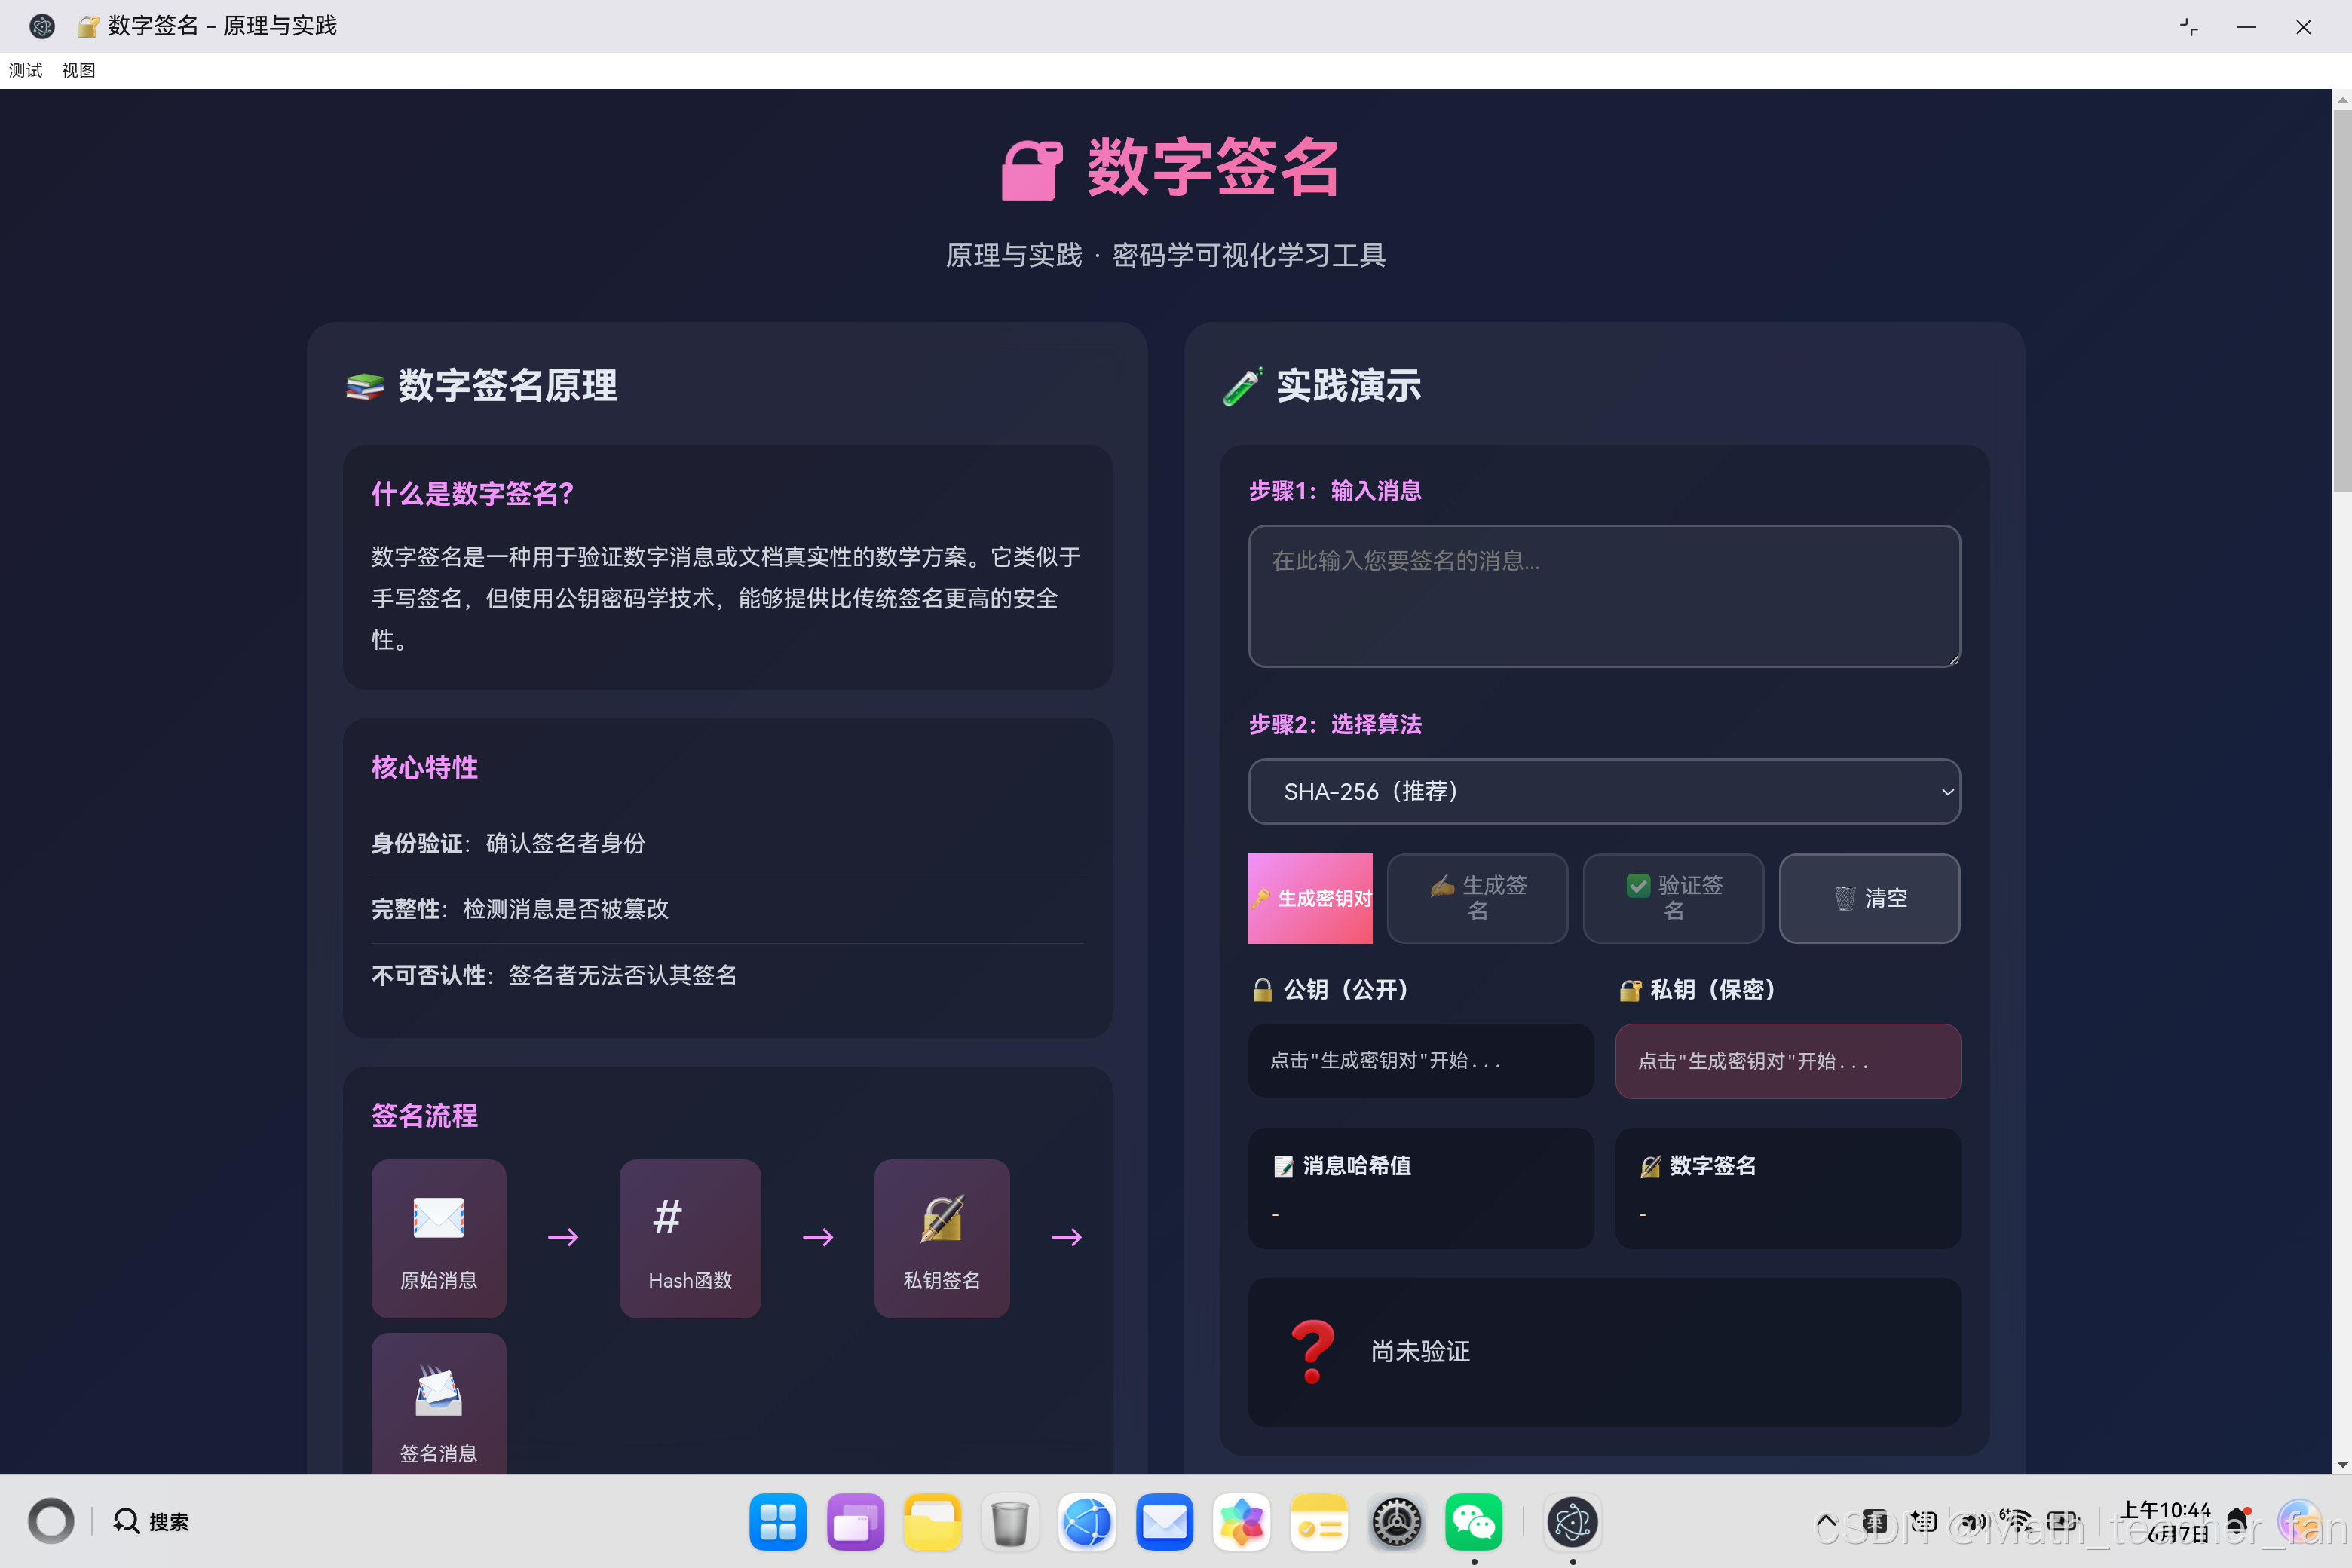Click the page vertical scrollbar thumb

tap(2342, 300)
